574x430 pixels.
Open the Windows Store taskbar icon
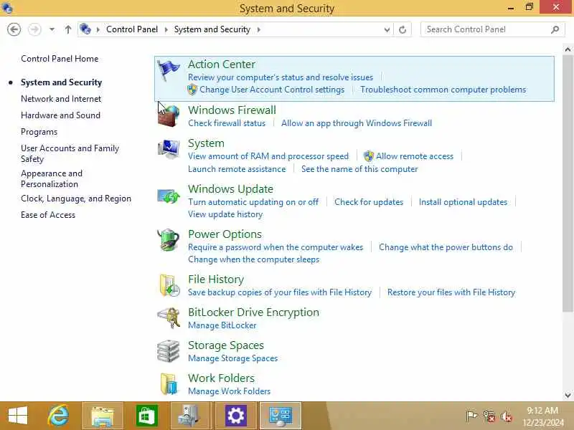pyautogui.click(x=147, y=416)
